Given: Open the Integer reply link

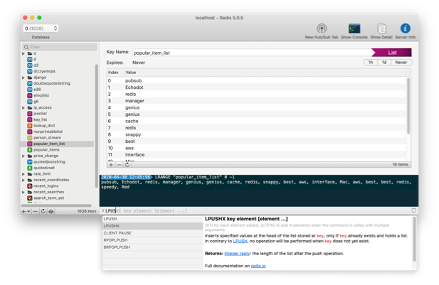Looking at the screenshot, I should pyautogui.click(x=237, y=254).
